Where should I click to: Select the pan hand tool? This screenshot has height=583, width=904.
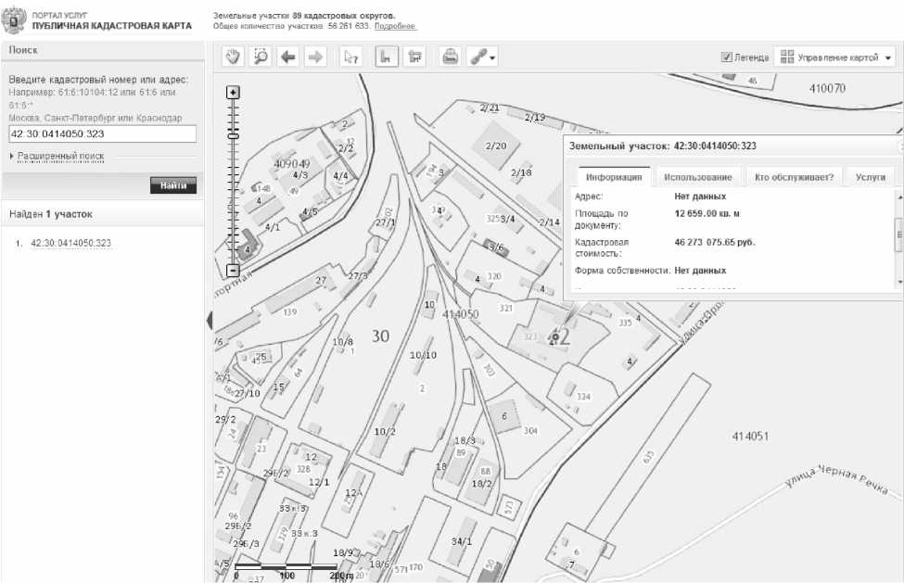click(234, 57)
